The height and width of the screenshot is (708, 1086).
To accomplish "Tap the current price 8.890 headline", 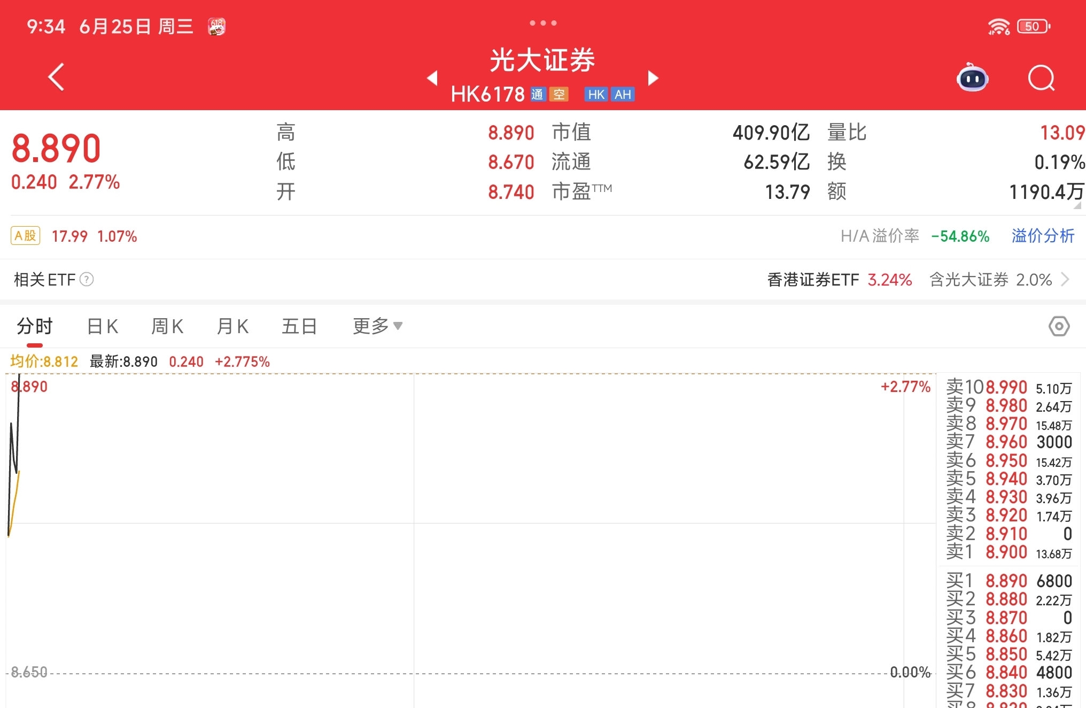I will click(56, 148).
